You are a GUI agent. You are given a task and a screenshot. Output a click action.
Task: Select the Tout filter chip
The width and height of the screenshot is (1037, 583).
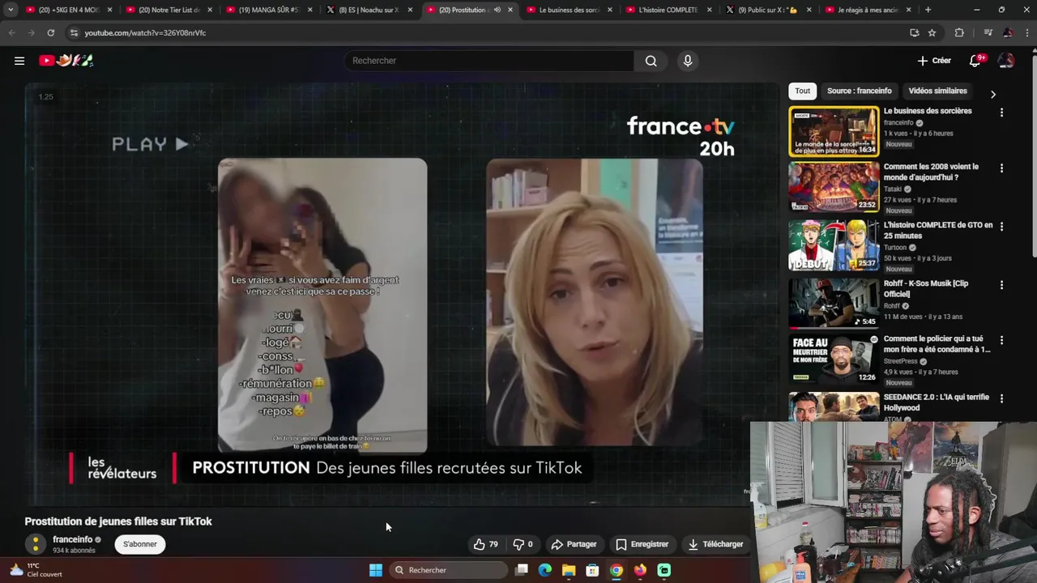[x=802, y=91]
